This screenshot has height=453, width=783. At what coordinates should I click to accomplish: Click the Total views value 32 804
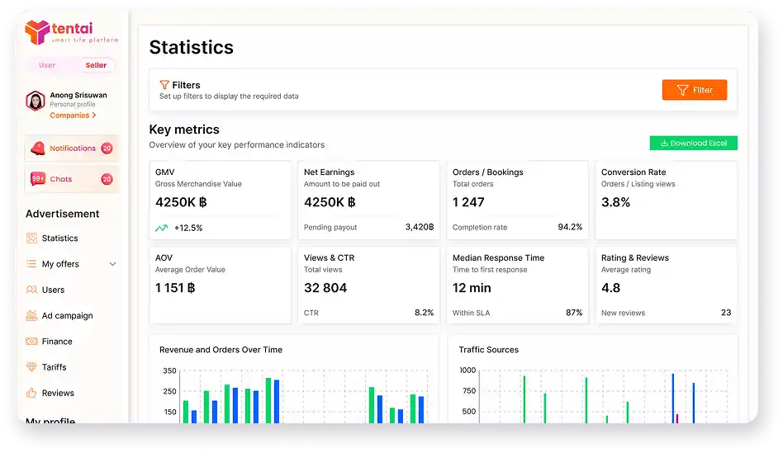point(325,288)
